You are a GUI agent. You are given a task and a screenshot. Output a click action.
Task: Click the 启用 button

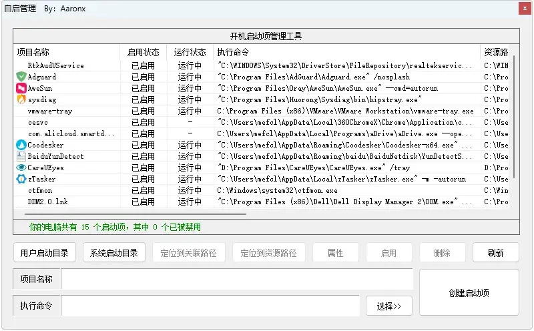tap(389, 253)
